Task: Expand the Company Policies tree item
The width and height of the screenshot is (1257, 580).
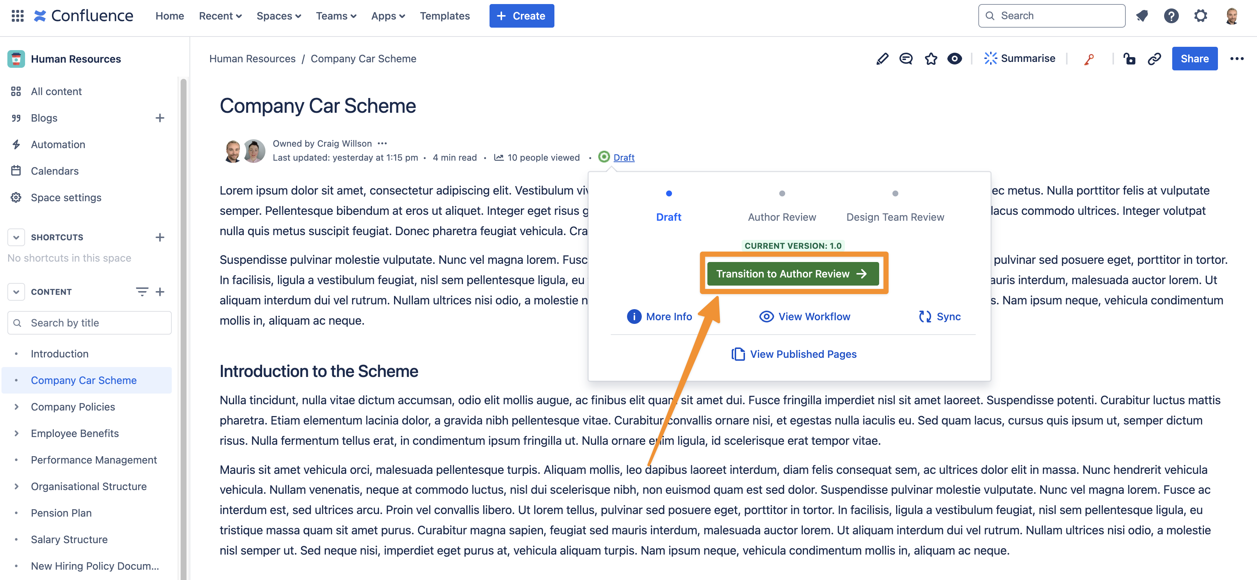Action: (x=17, y=407)
